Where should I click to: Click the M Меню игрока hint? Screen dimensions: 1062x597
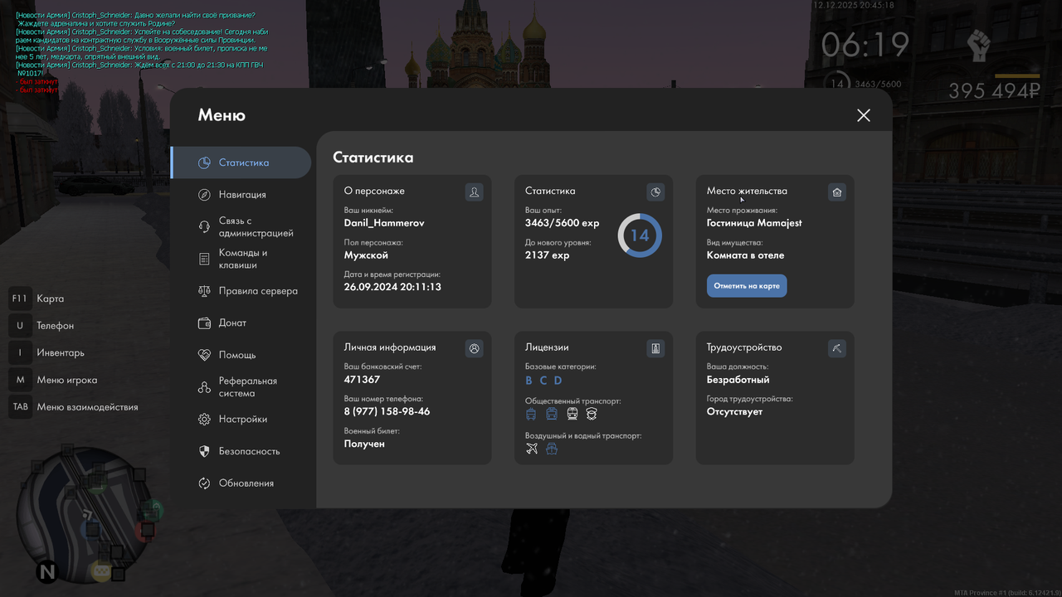[x=53, y=380]
